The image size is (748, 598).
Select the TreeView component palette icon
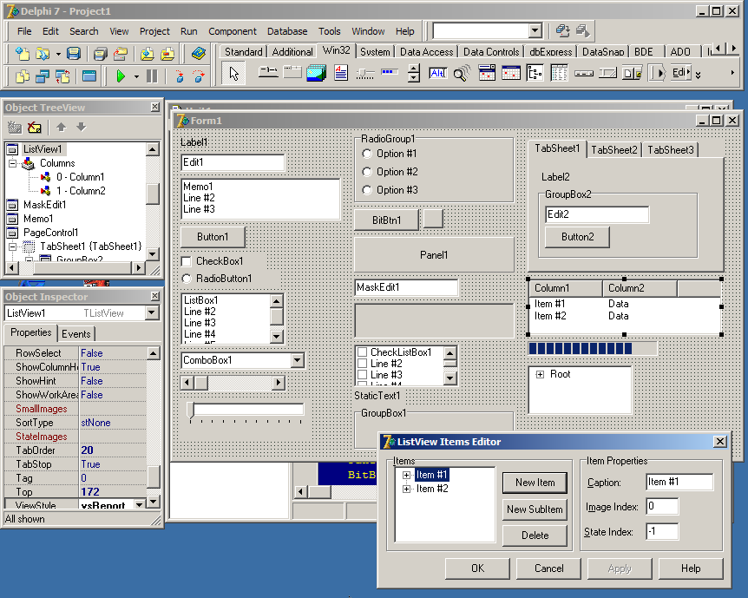point(535,73)
